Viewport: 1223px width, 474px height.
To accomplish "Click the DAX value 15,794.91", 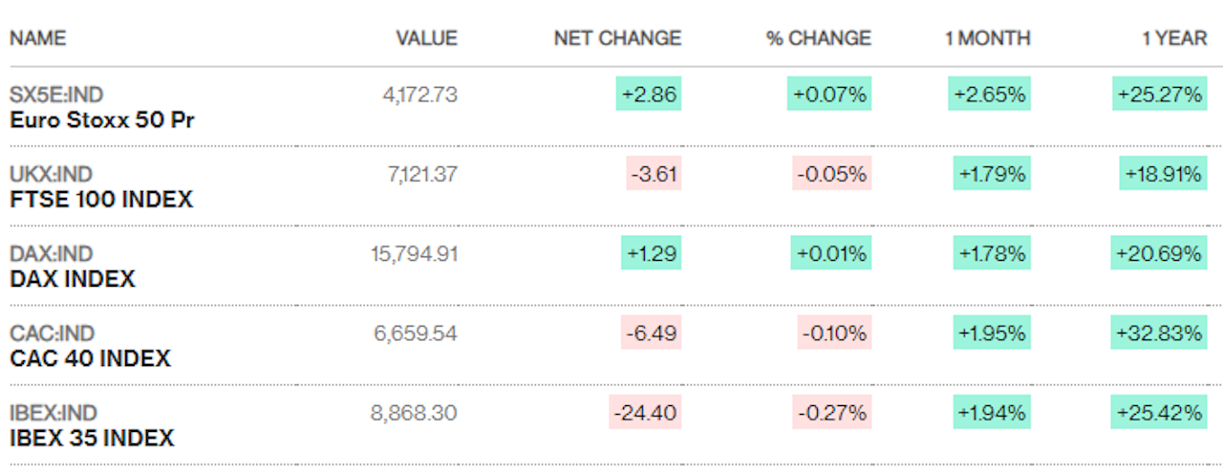I will point(414,254).
